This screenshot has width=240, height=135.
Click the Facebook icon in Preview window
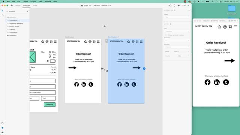[207, 82]
